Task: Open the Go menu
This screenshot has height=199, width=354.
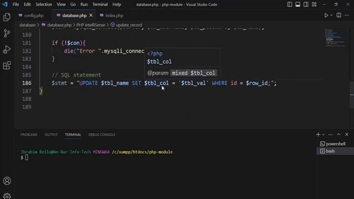Action: click(73, 4)
